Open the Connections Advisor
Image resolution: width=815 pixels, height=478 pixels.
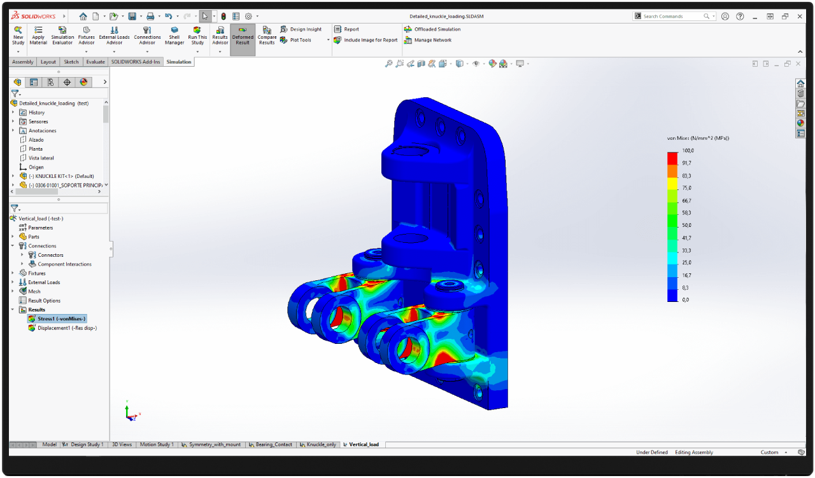click(147, 36)
